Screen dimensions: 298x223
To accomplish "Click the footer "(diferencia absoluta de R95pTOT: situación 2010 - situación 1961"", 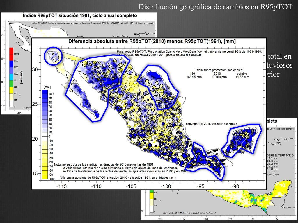I will tap(118, 177).
